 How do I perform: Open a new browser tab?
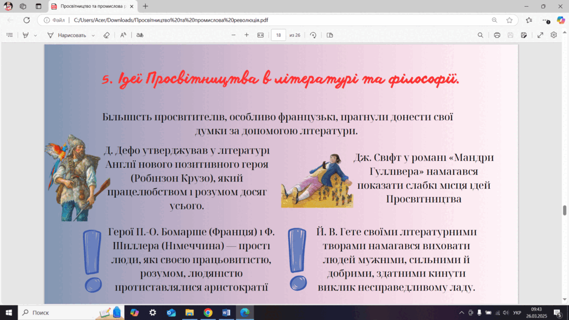(x=145, y=6)
